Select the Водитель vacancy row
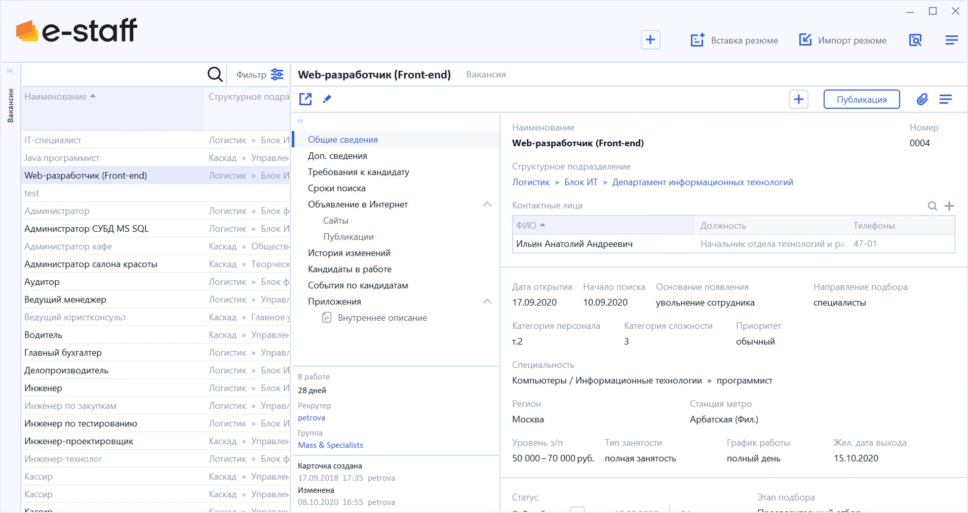Image resolution: width=968 pixels, height=513 pixels. tap(156, 335)
